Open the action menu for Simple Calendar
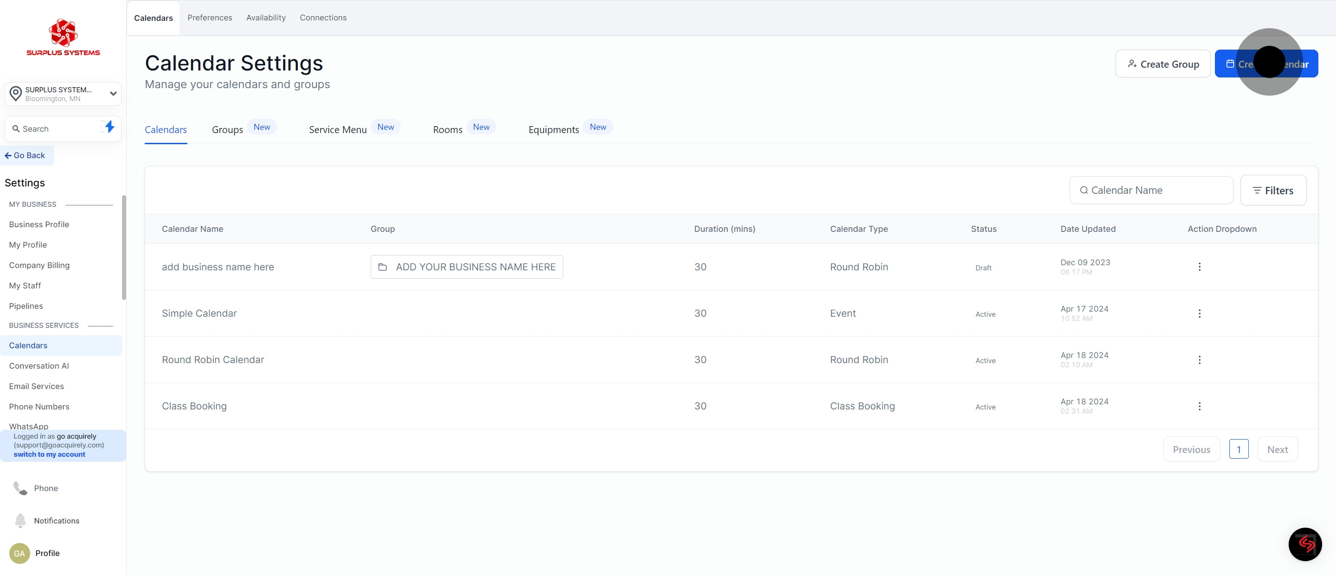This screenshot has width=1336, height=575. pyautogui.click(x=1199, y=313)
